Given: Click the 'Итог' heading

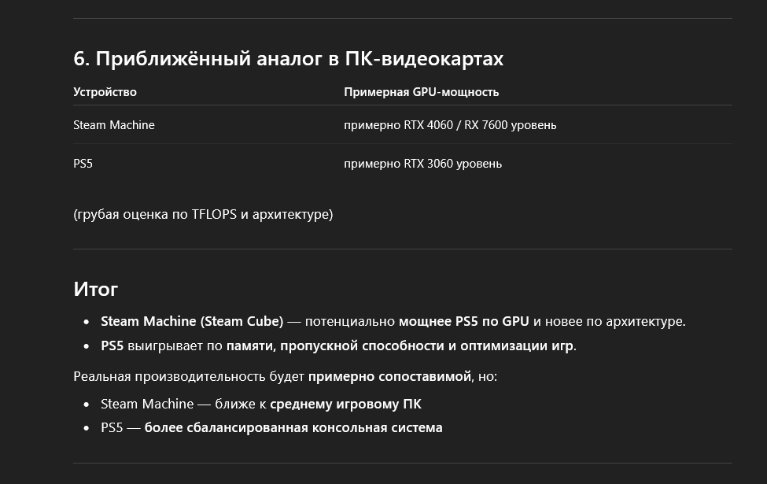Looking at the screenshot, I should pyautogui.click(x=95, y=289).
